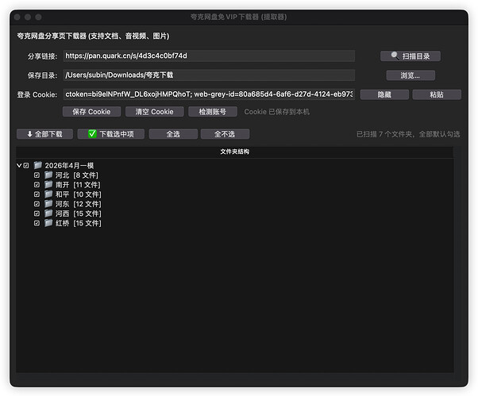This screenshot has height=396, width=478.
Task: Open the 浏览... browse button
Action: tap(411, 75)
